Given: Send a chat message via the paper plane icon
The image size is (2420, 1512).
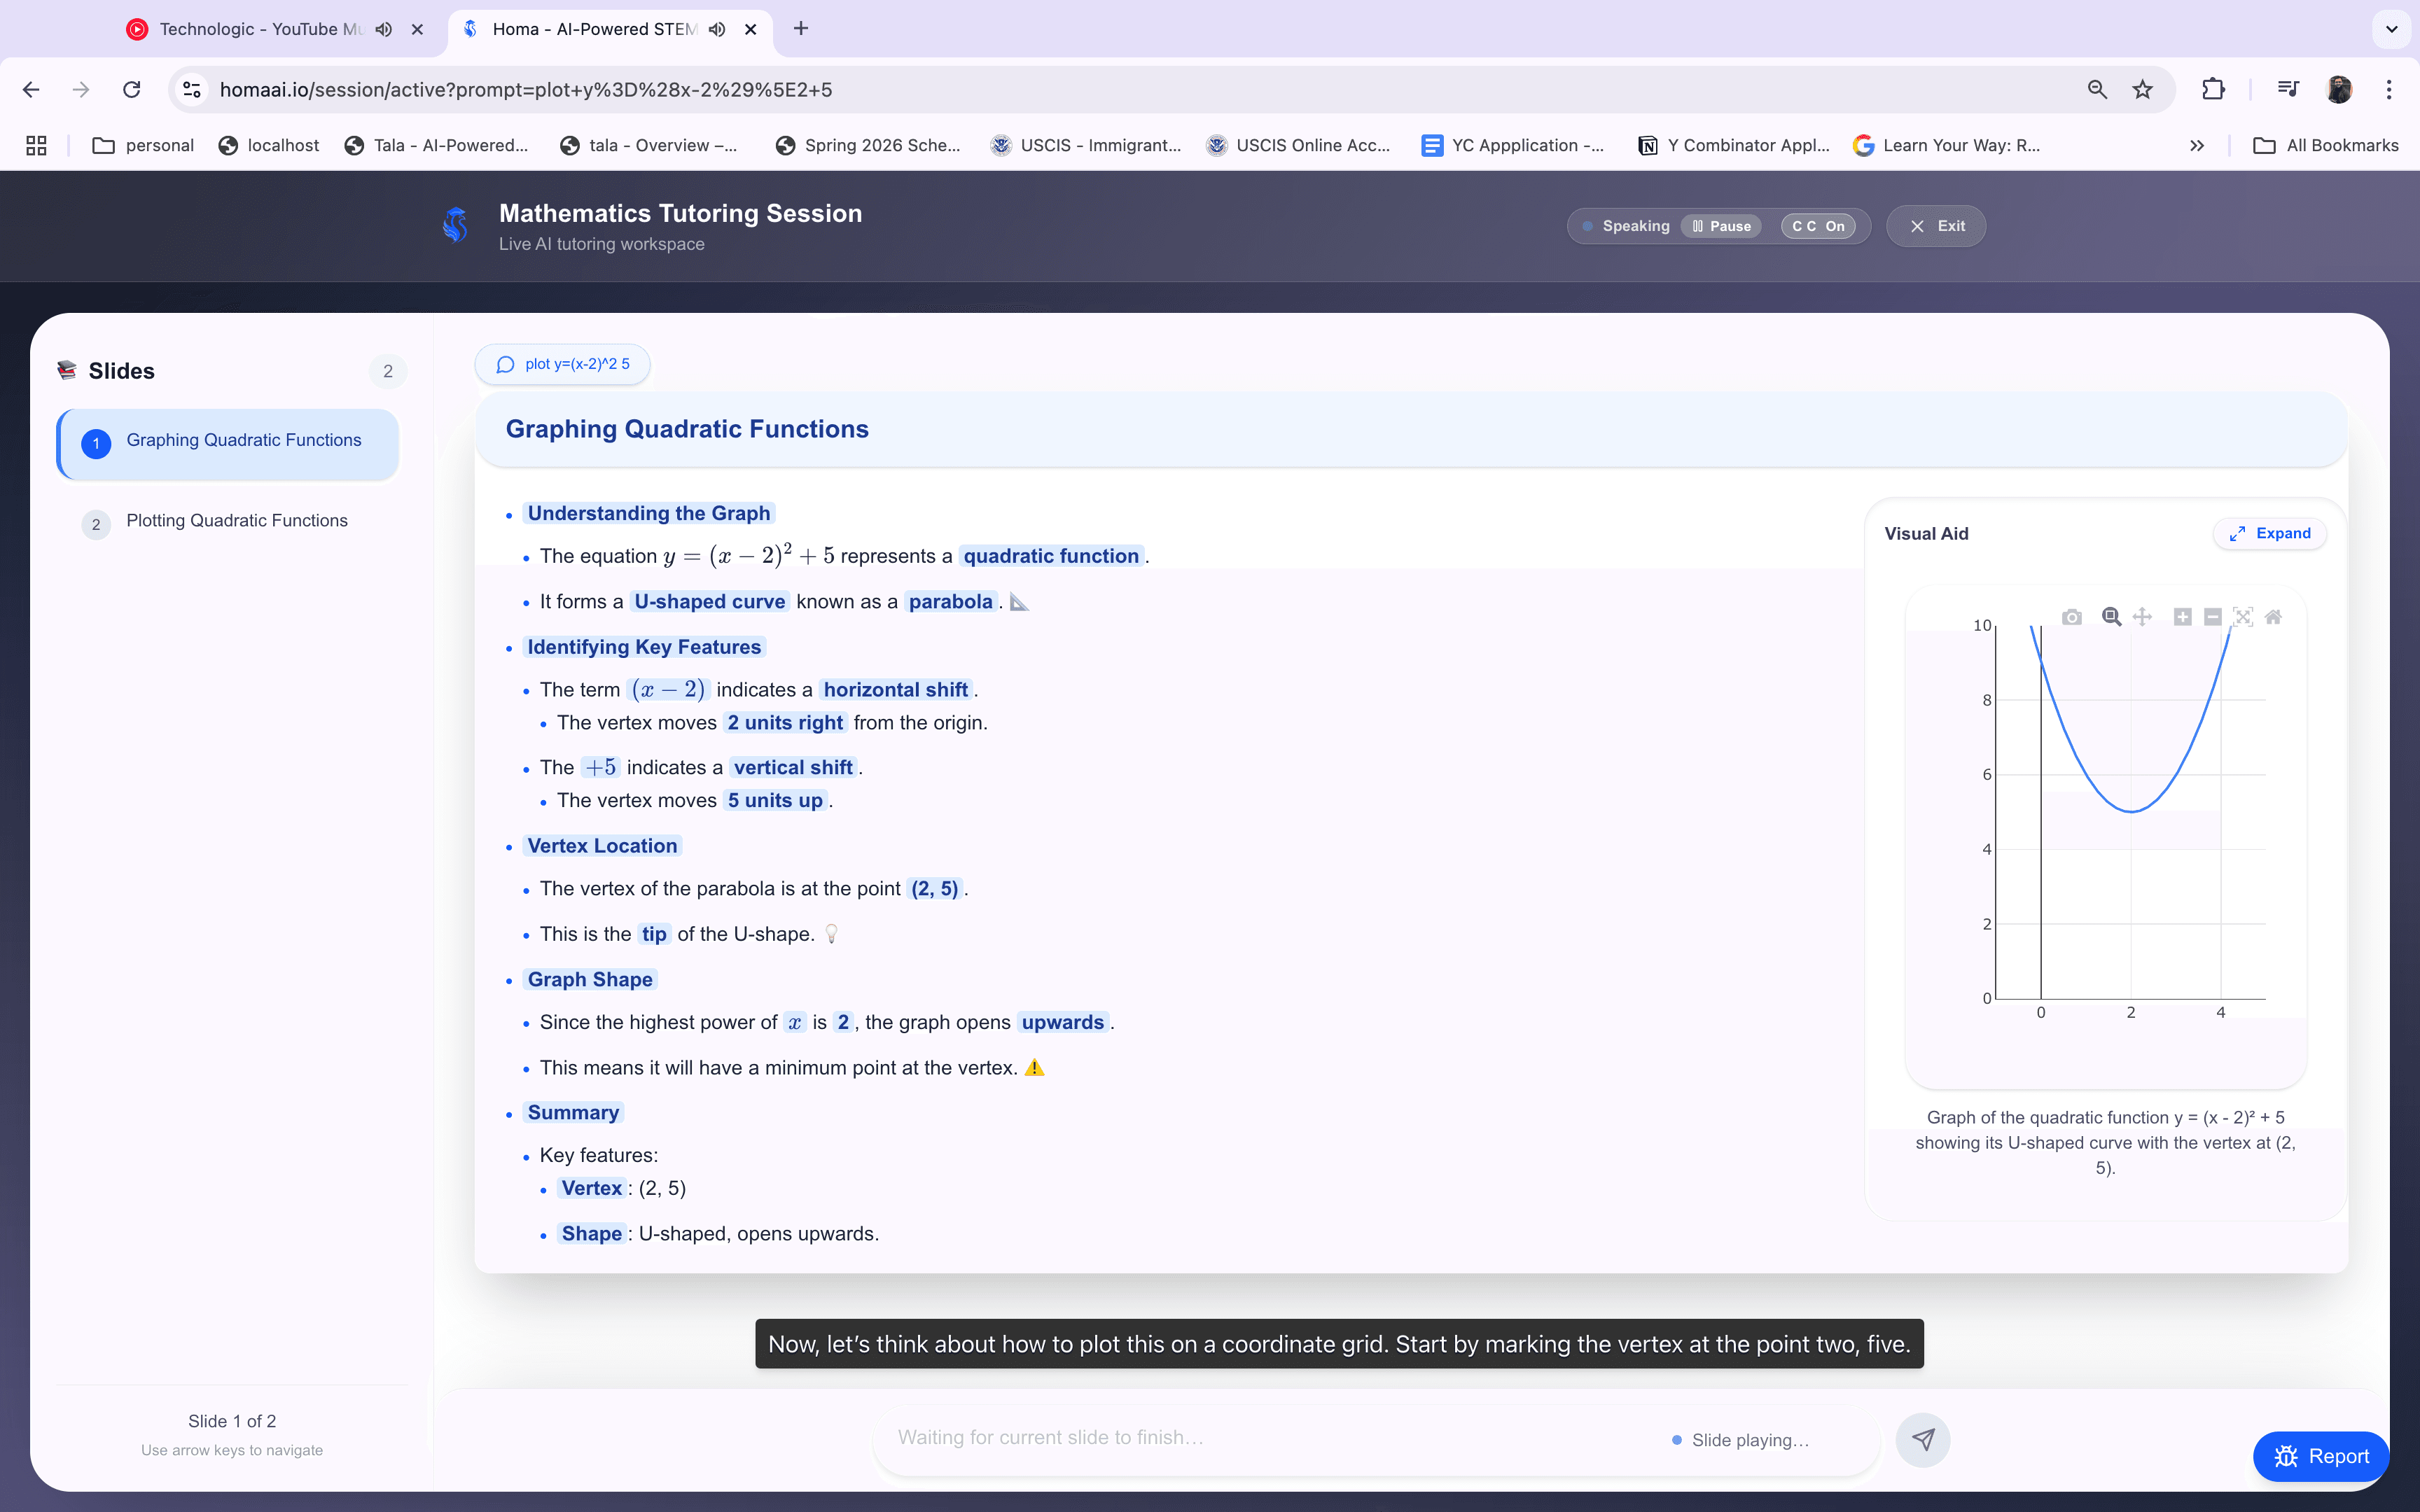Looking at the screenshot, I should coord(1923,1439).
